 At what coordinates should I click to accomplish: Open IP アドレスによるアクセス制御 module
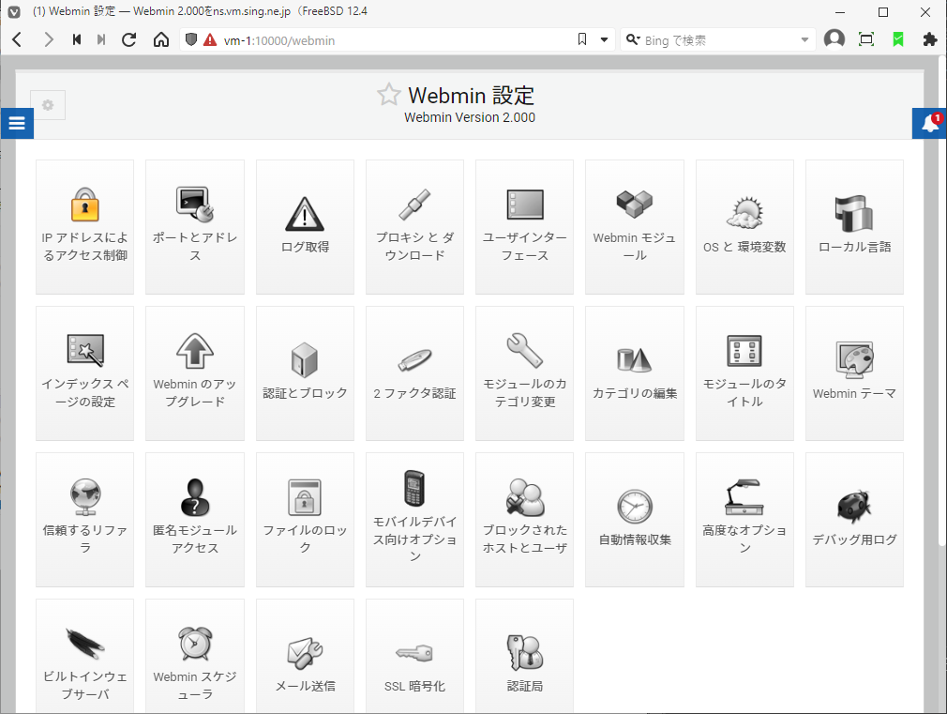coord(84,227)
